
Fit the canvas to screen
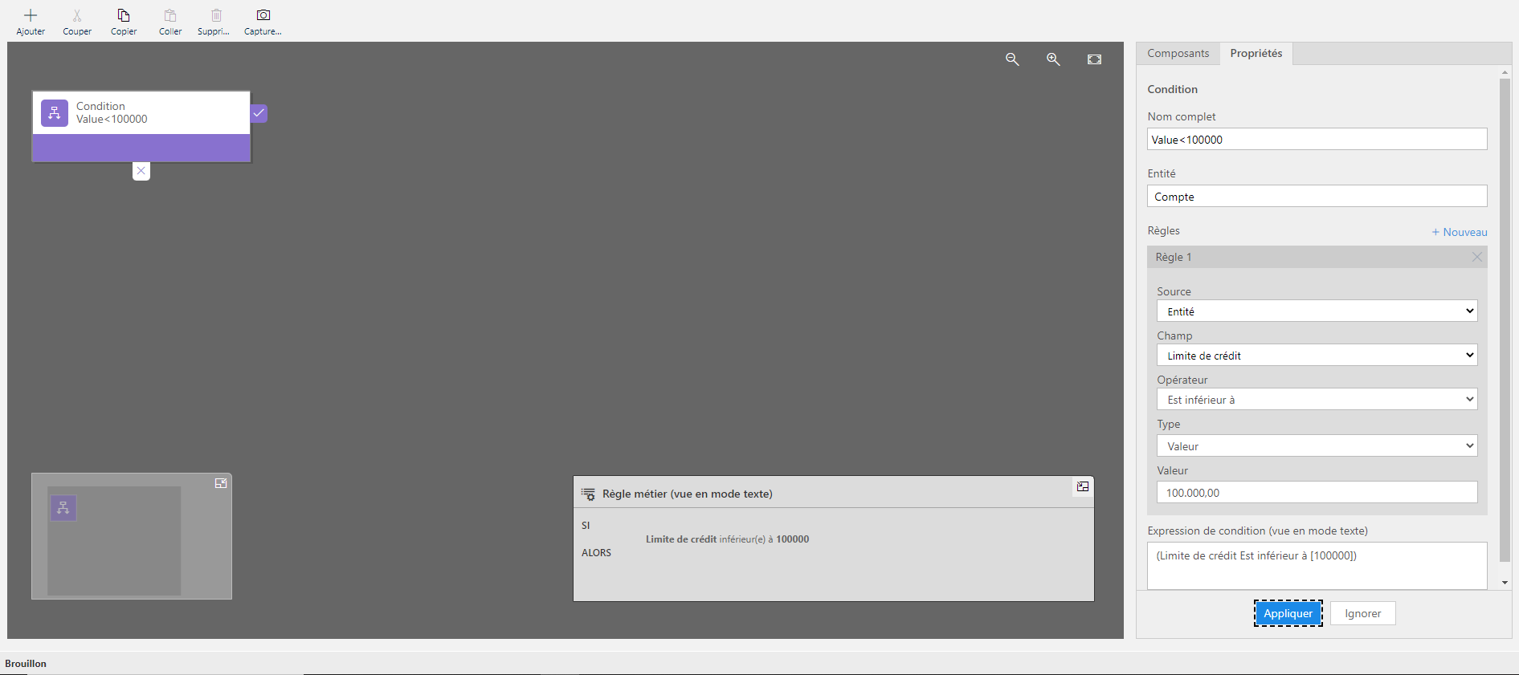pyautogui.click(x=1094, y=59)
